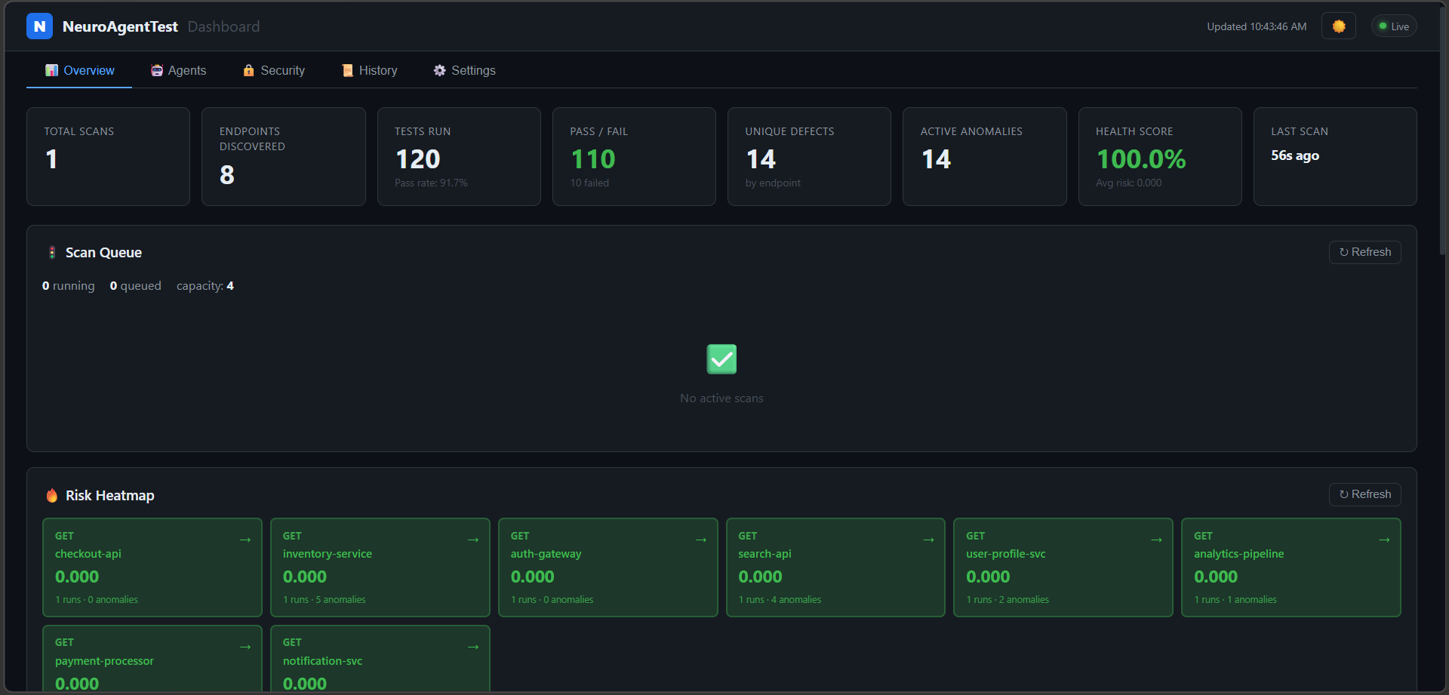Open the Settings tab
1449x695 pixels.
(464, 70)
